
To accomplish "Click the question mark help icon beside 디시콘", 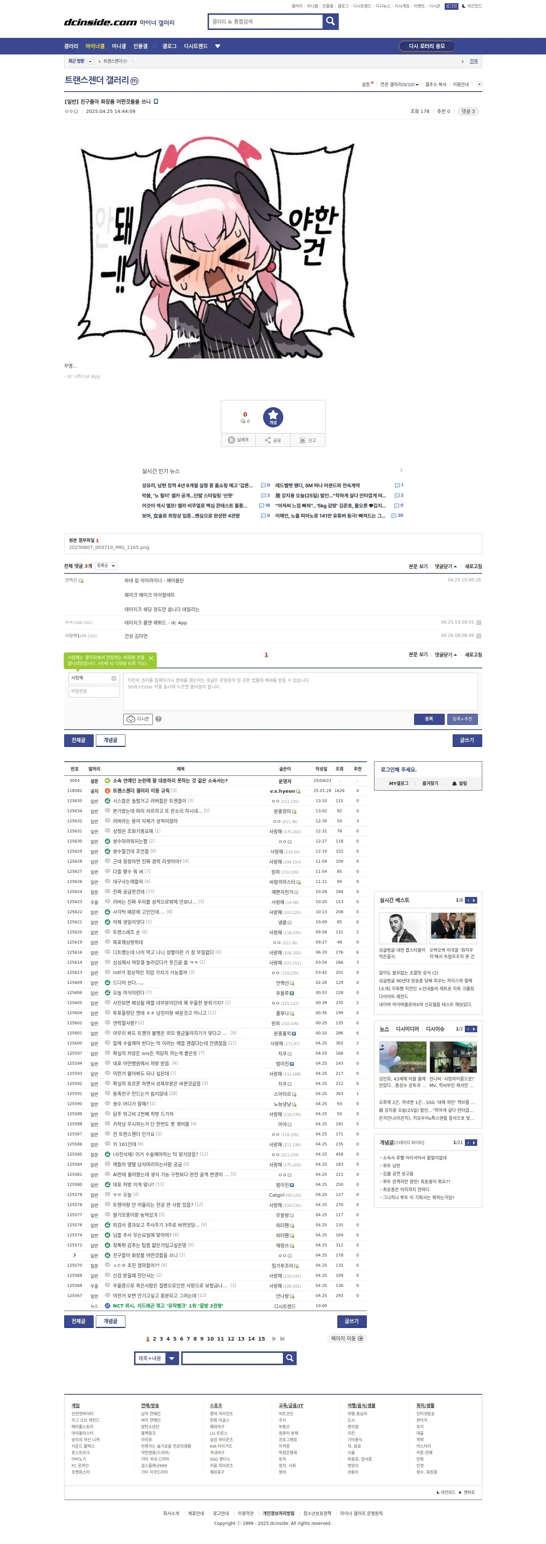I will point(159,719).
